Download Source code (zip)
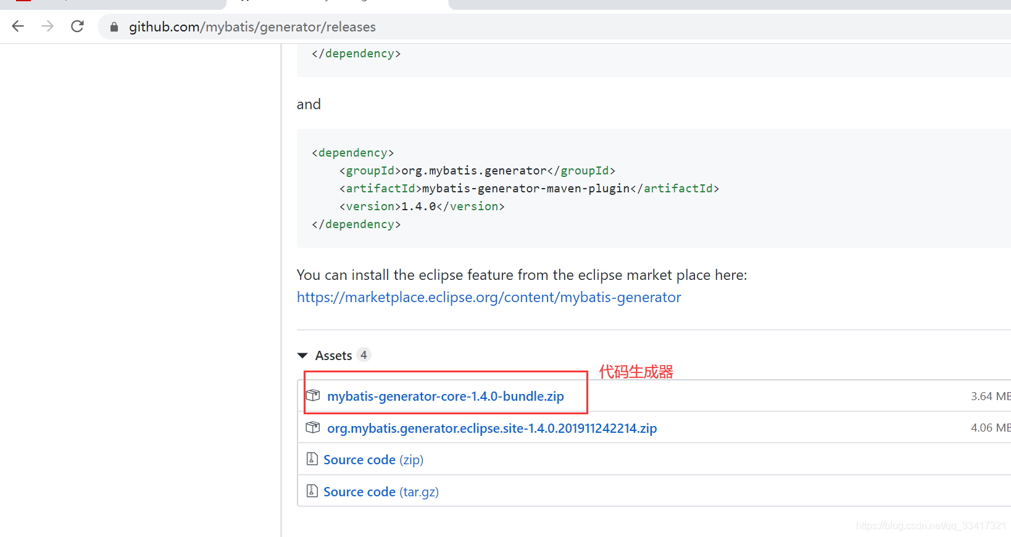The height and width of the screenshot is (537, 1011). point(373,460)
